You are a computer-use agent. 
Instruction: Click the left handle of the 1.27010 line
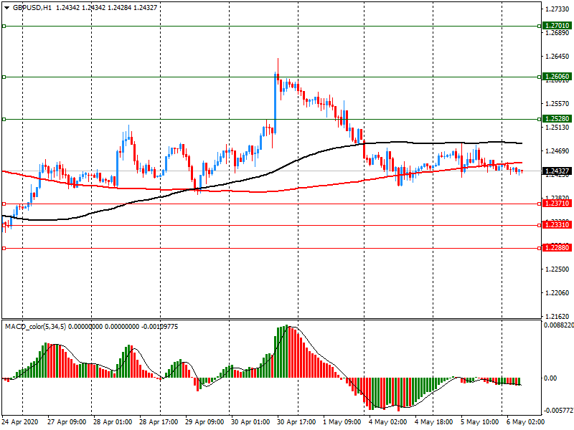pyautogui.click(x=4, y=27)
